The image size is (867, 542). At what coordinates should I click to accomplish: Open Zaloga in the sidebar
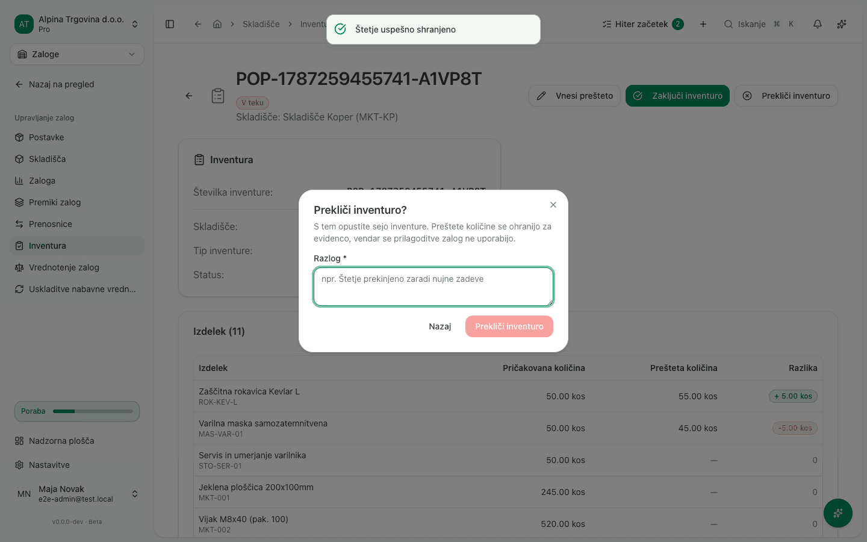tap(77, 181)
